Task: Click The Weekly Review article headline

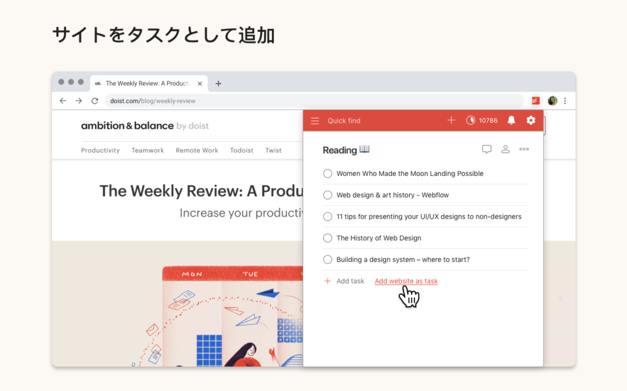Action: [201, 191]
